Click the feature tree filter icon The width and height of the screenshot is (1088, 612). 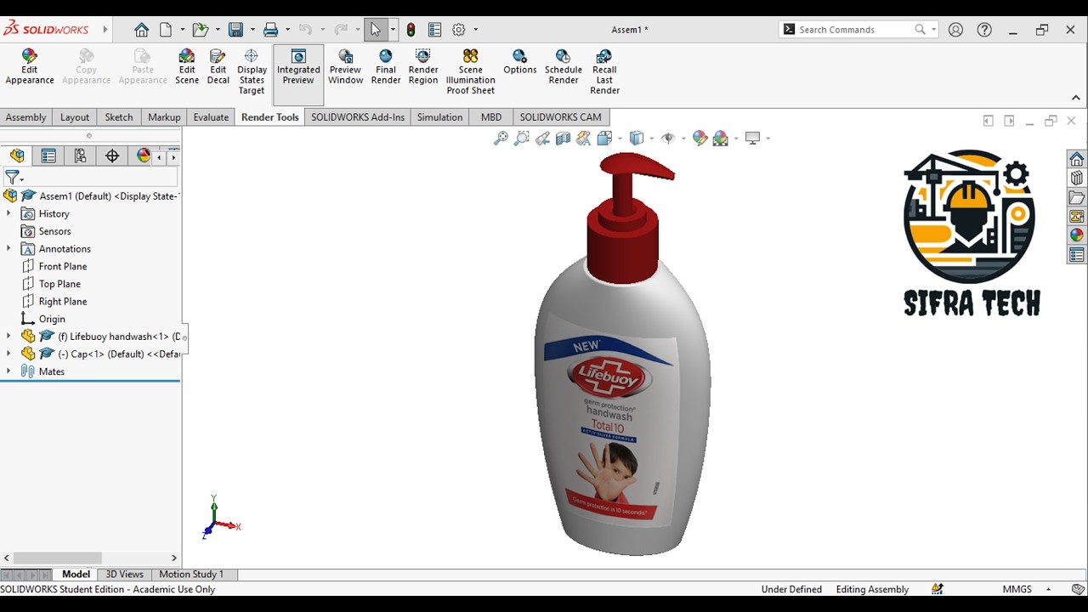click(14, 178)
